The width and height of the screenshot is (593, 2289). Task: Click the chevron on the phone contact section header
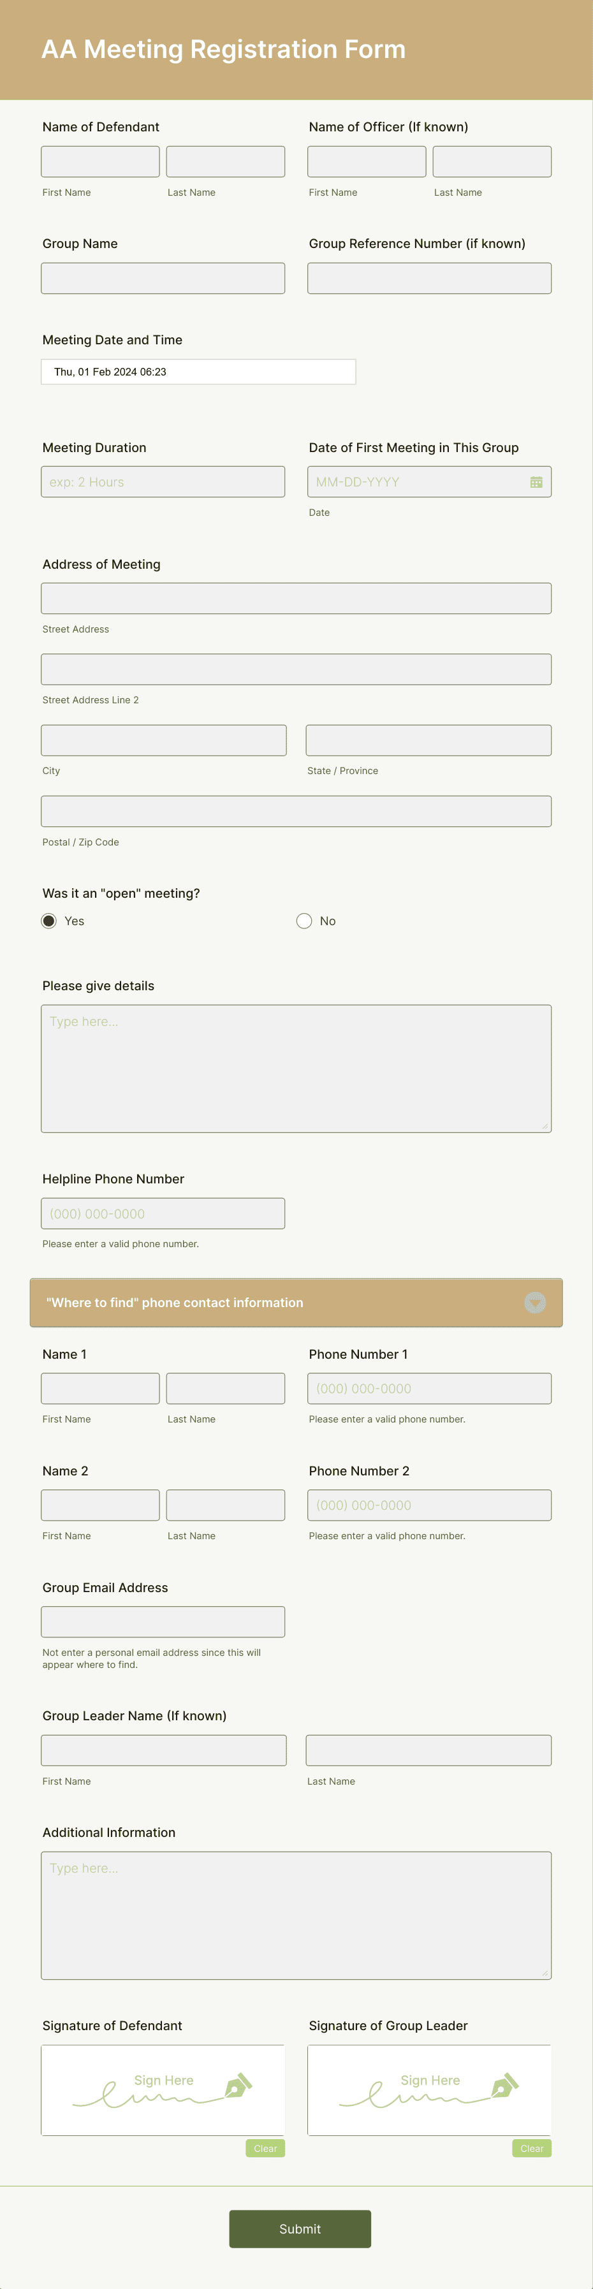(x=534, y=1303)
